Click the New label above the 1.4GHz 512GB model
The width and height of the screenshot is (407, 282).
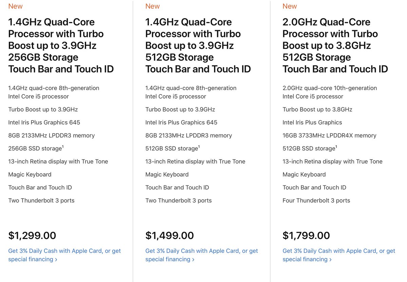pos(152,6)
